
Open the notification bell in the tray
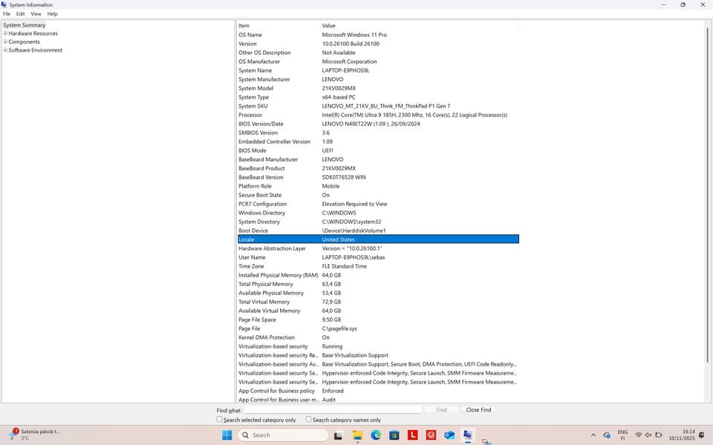(702, 435)
